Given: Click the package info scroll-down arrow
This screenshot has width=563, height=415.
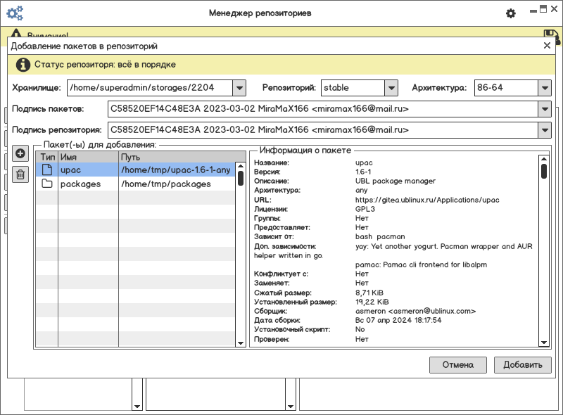Looking at the screenshot, I should [x=544, y=342].
